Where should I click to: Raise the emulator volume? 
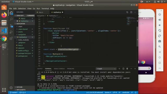coord(159,20)
